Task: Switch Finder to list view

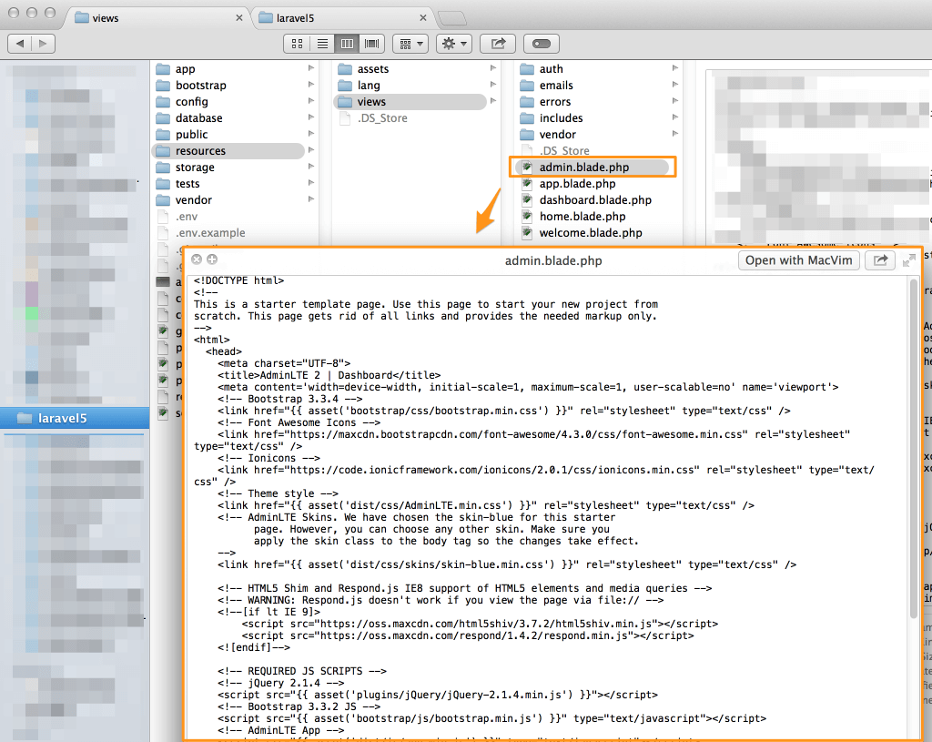Action: pos(322,44)
